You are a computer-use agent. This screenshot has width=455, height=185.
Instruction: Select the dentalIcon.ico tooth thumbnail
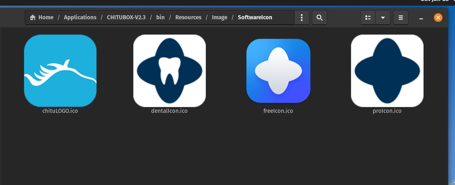click(x=169, y=71)
